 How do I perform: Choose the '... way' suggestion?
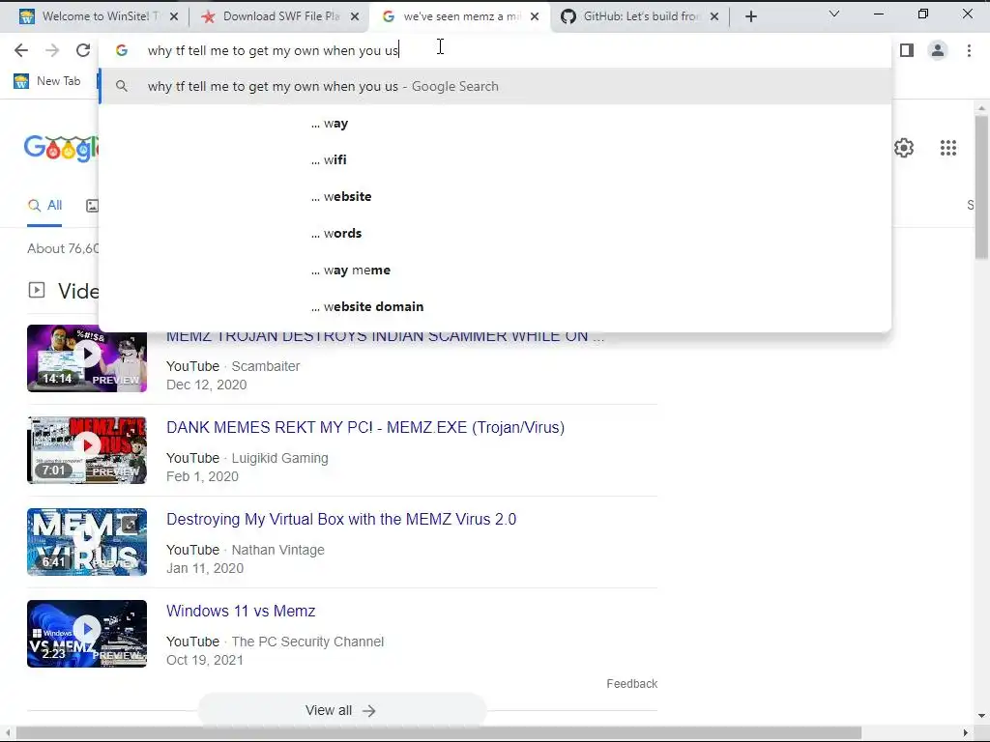[x=496, y=124]
